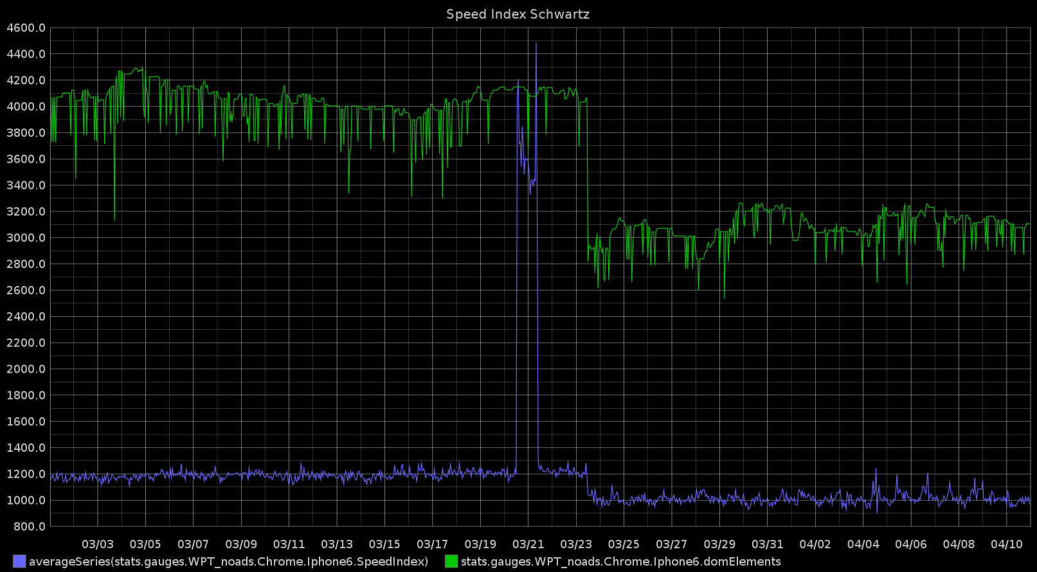Image resolution: width=1037 pixels, height=572 pixels.
Task: Click the 03/31 date label
Action: pos(768,544)
